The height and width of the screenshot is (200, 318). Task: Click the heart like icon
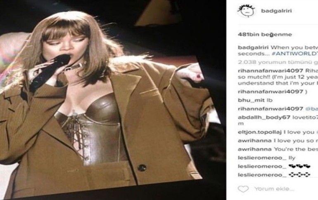coord(243,189)
